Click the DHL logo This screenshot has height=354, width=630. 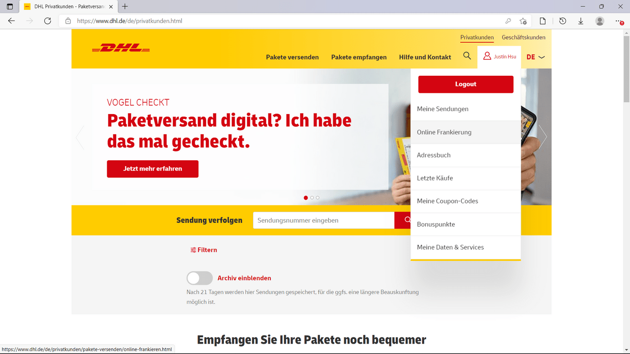121,48
